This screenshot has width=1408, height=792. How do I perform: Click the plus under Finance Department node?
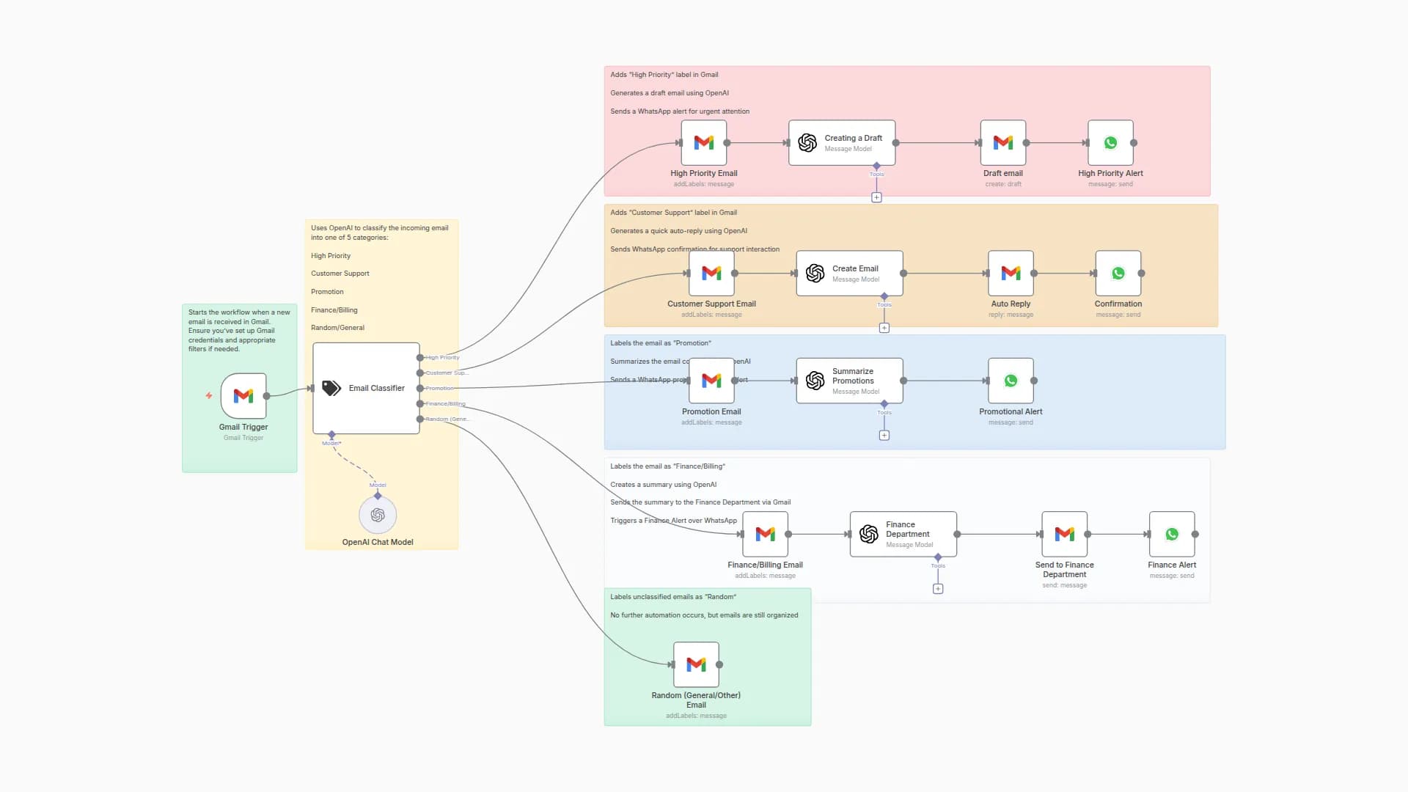(938, 587)
